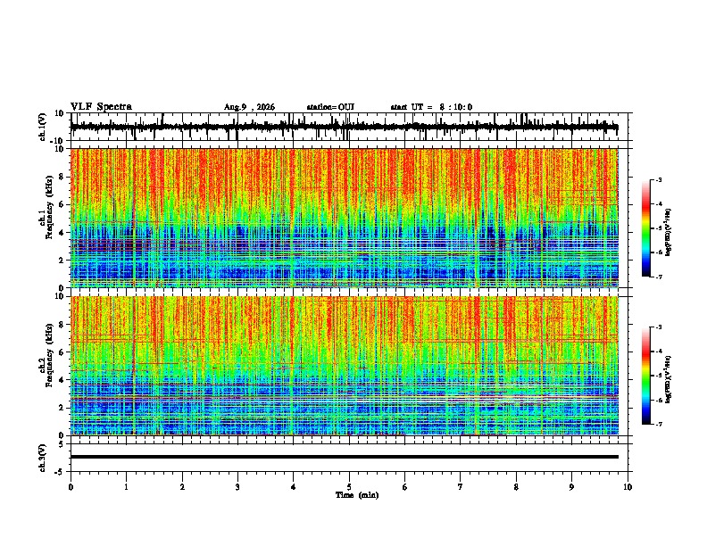Viewport: 707px width, 546px height.
Task: Click the '6' tick on the Time axis
Action: click(405, 487)
